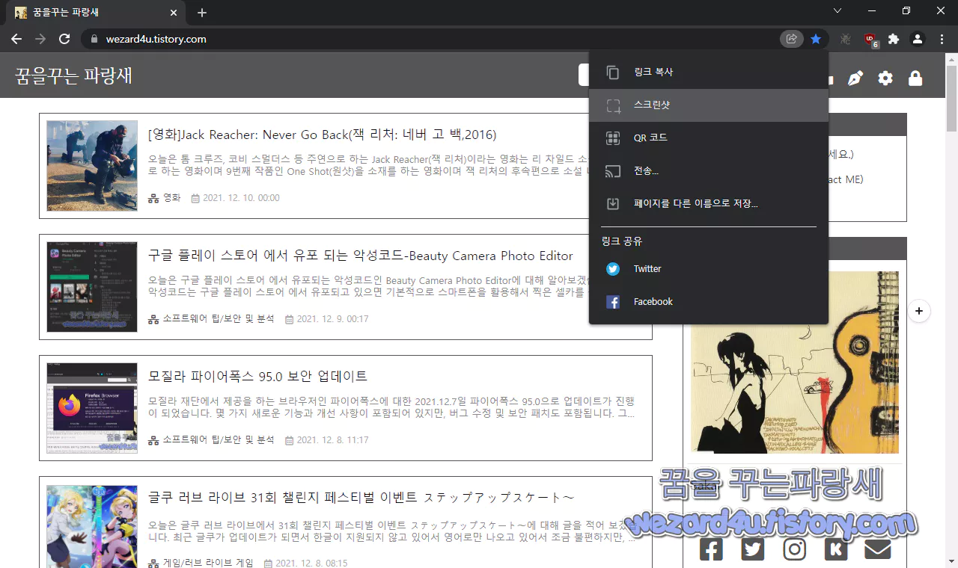
Task: Open the Extensions puzzle piece menu
Action: pyautogui.click(x=894, y=39)
